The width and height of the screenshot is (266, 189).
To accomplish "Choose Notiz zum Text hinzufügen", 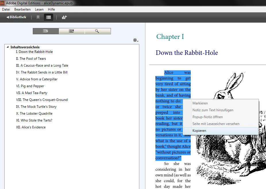I will click(221, 110).
